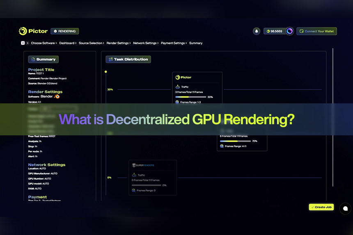This screenshot has width=353, height=235.
Task: Click the 'RAM: AUTO' line
Action: (x=35, y=189)
